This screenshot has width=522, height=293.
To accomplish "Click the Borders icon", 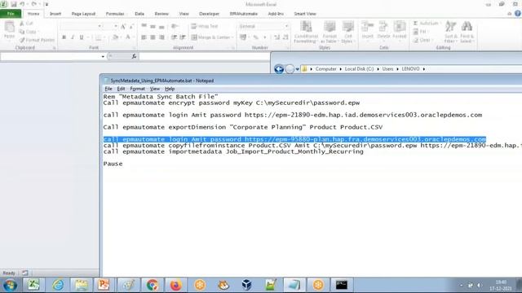I will [x=98, y=37].
